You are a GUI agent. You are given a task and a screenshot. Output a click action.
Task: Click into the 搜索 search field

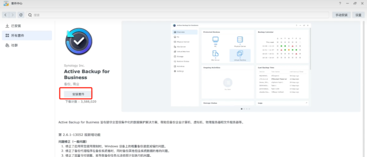point(179,15)
